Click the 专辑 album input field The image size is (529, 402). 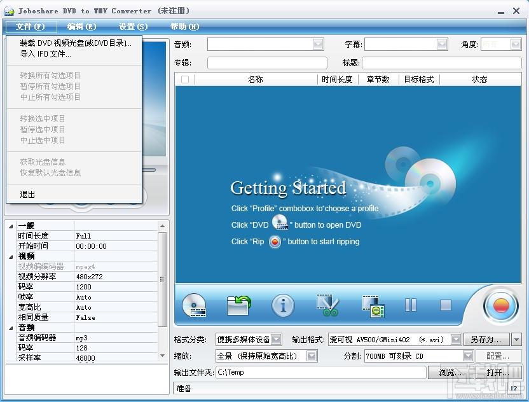click(267, 63)
